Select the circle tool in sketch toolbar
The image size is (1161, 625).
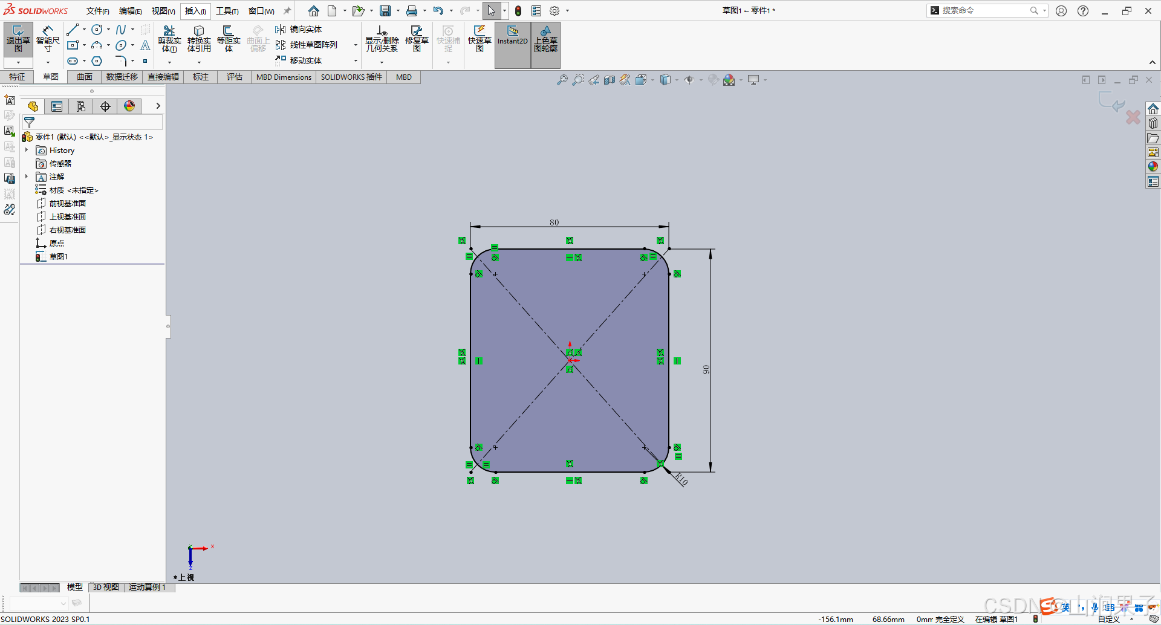(97, 28)
